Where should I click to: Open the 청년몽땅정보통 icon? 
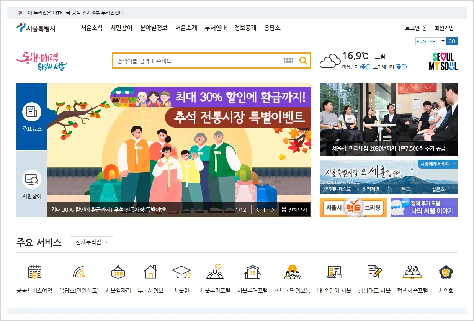pyautogui.click(x=293, y=272)
